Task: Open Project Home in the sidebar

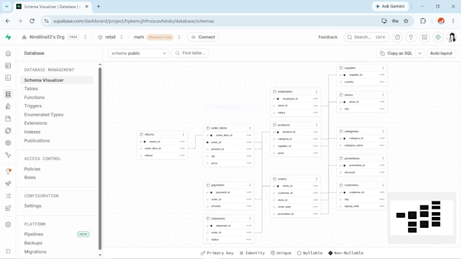Action: click(x=8, y=53)
